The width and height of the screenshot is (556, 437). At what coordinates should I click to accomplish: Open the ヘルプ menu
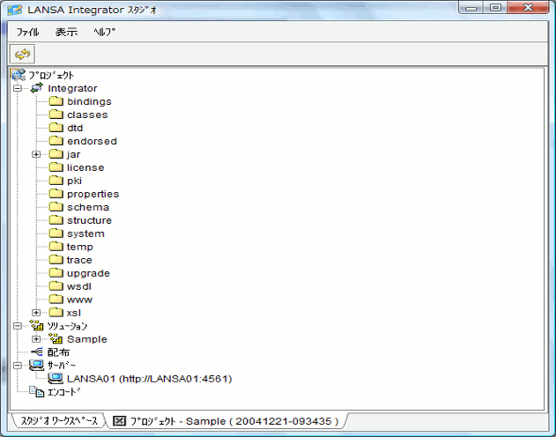pyautogui.click(x=104, y=33)
